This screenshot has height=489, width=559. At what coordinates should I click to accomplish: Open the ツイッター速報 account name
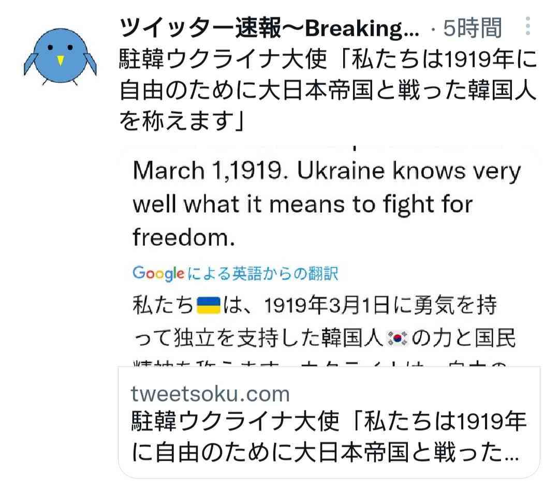270,28
